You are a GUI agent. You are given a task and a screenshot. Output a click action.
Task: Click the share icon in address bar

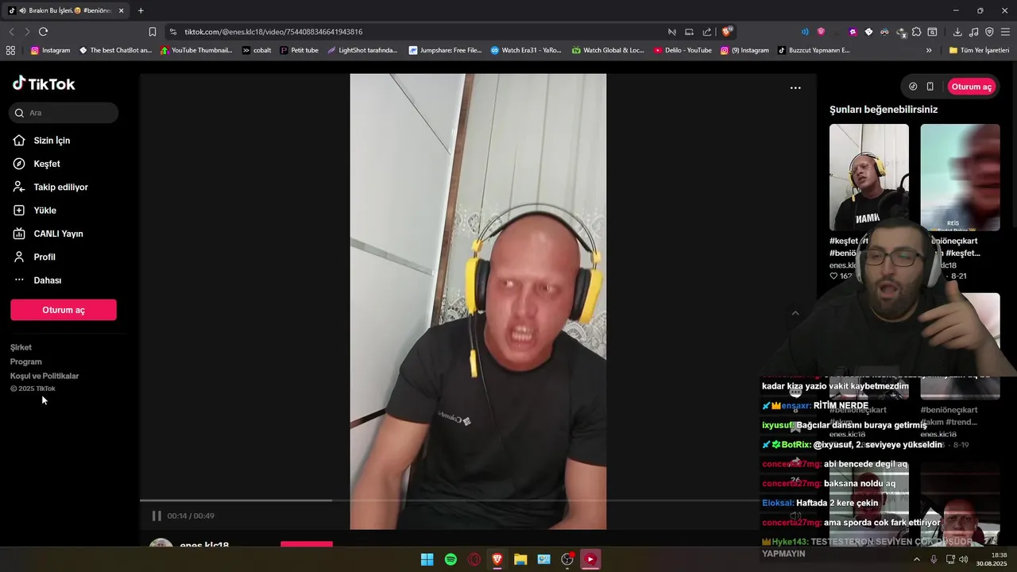coord(707,32)
